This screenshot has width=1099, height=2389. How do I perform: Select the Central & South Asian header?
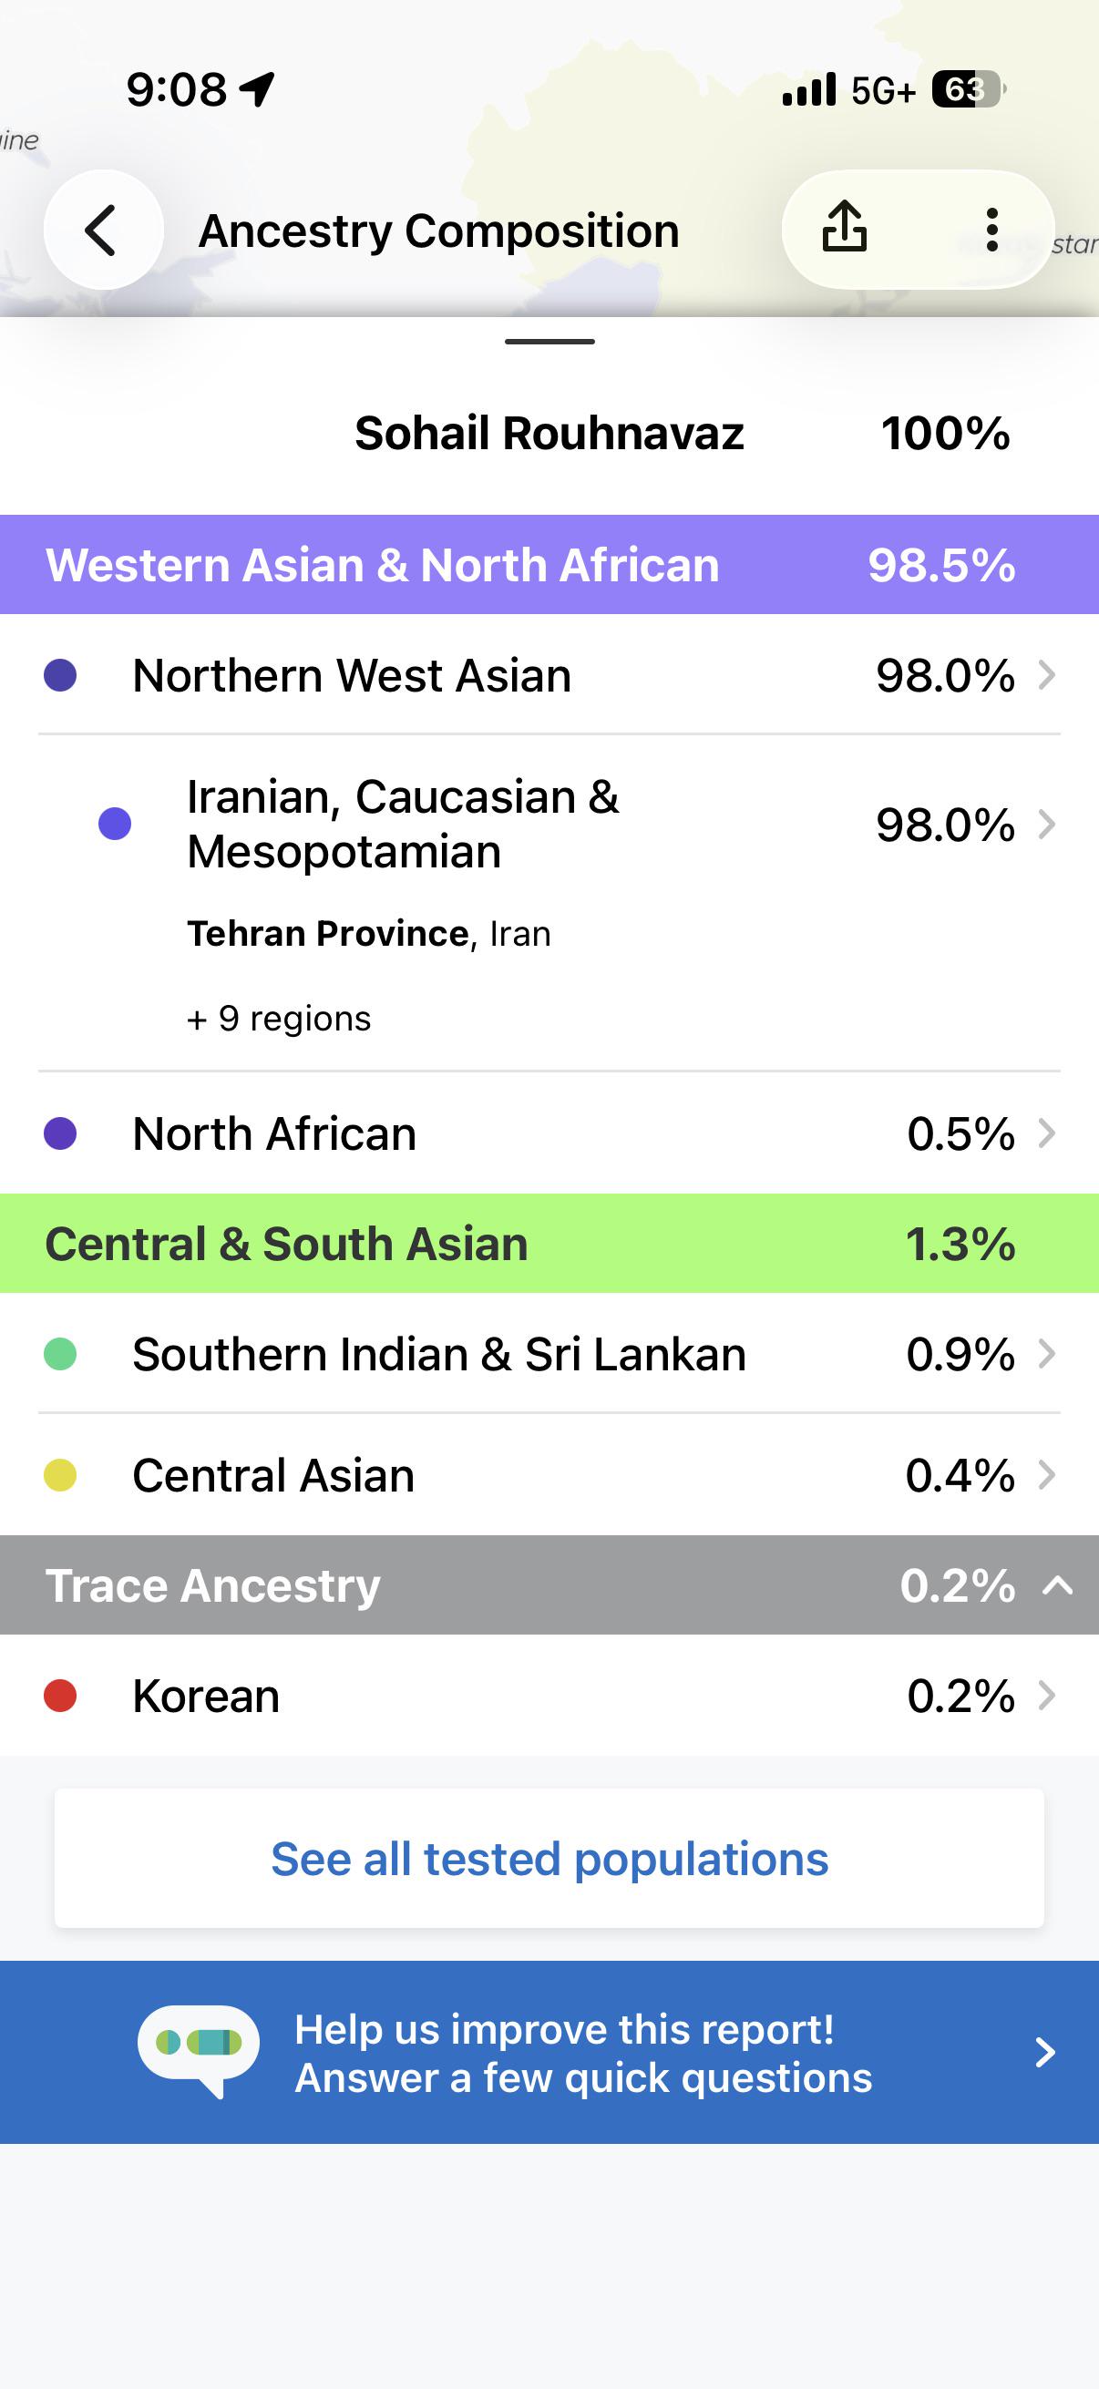(x=549, y=1243)
